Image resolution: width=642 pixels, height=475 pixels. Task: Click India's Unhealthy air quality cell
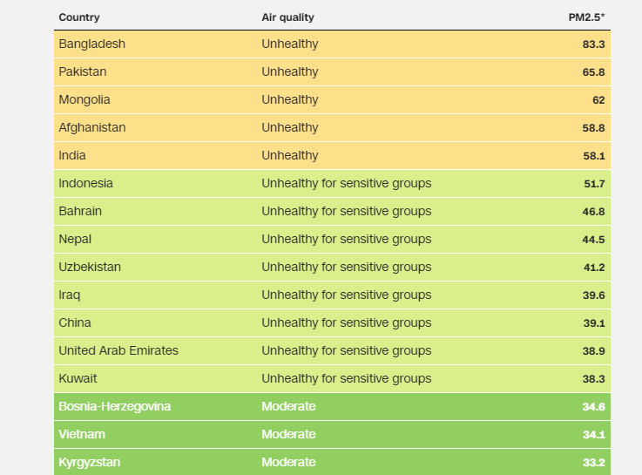tap(290, 156)
